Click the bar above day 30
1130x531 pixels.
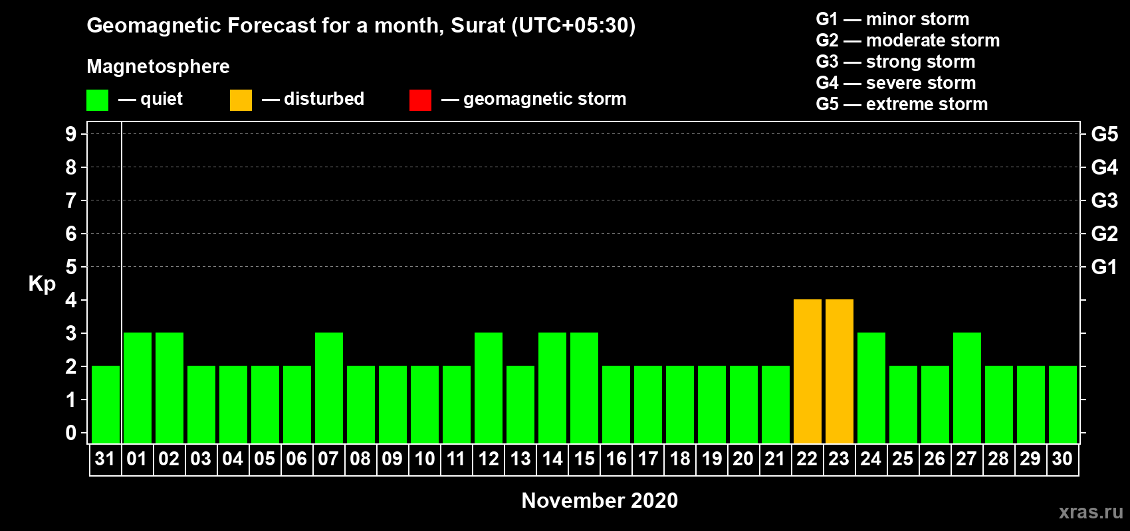coord(1063,404)
